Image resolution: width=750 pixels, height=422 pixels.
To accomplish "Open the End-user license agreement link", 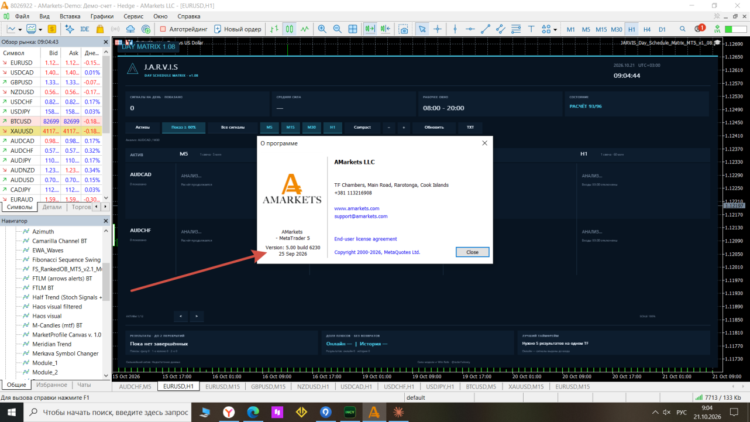I will [366, 239].
